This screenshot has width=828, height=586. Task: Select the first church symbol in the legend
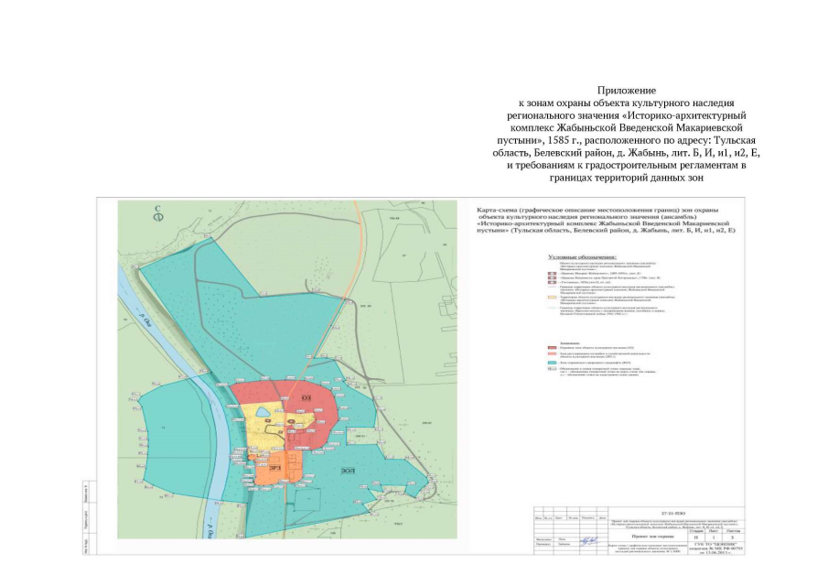point(550,273)
